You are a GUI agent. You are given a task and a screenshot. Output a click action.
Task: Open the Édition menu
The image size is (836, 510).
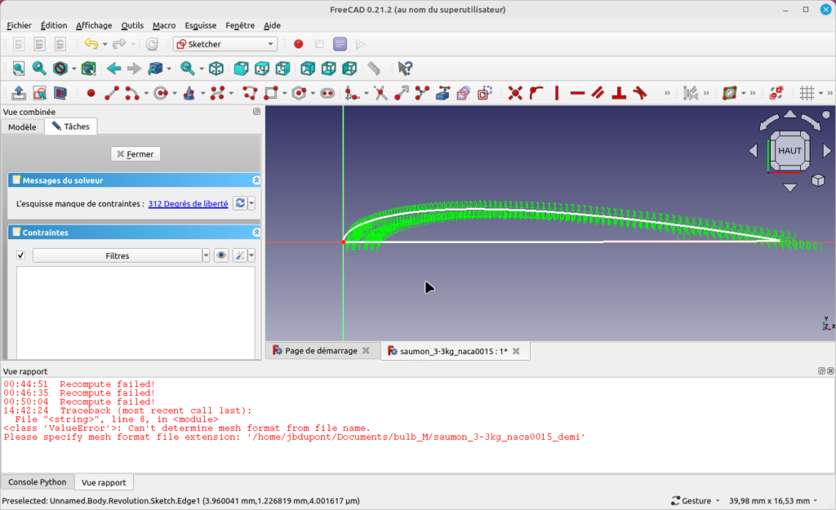tap(54, 25)
